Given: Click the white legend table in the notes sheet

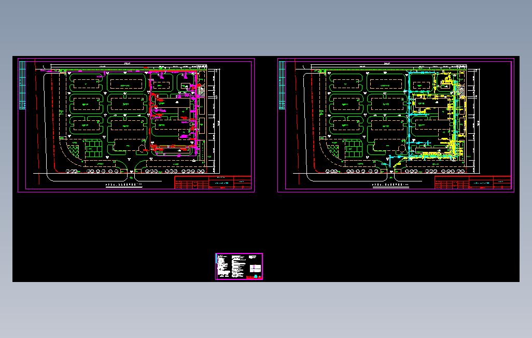Looking at the screenshot, I should click(255, 269).
